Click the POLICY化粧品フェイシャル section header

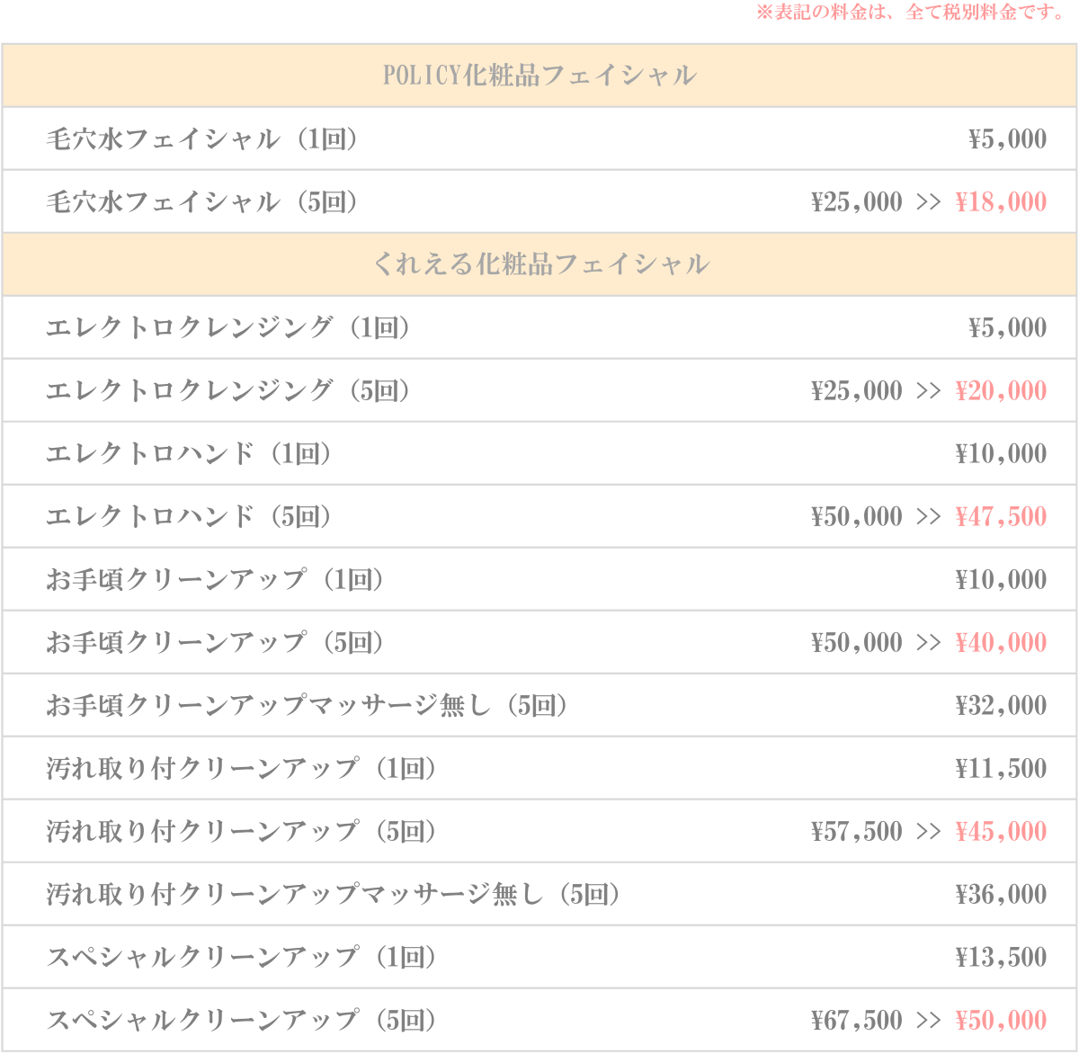[539, 76]
